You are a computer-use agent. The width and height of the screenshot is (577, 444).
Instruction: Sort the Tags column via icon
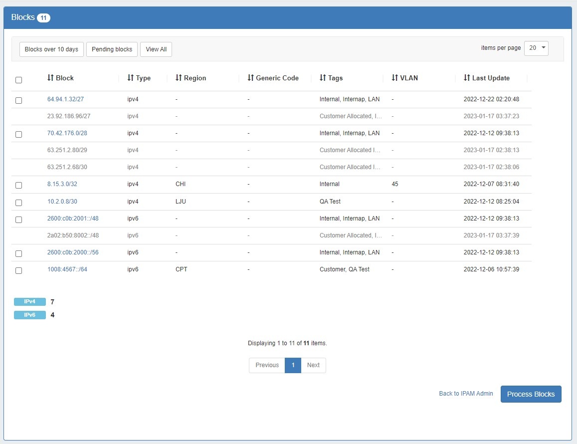coord(323,78)
